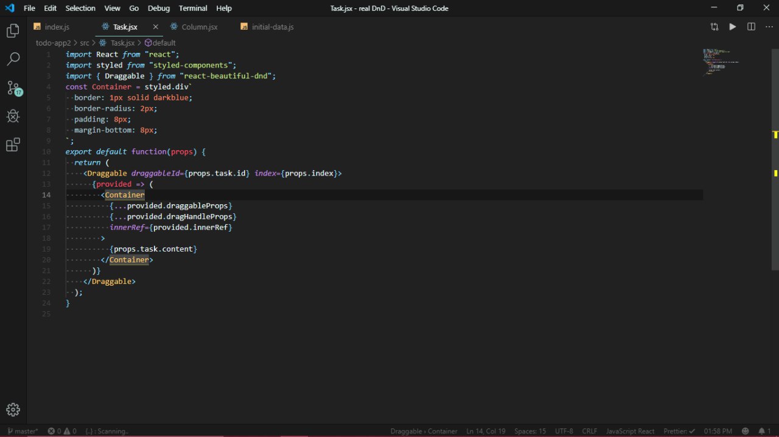Open the Terminal menu
This screenshot has width=779, height=437.
(x=193, y=8)
